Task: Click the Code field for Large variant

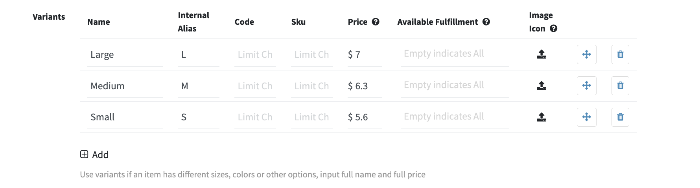Action: click(x=255, y=55)
